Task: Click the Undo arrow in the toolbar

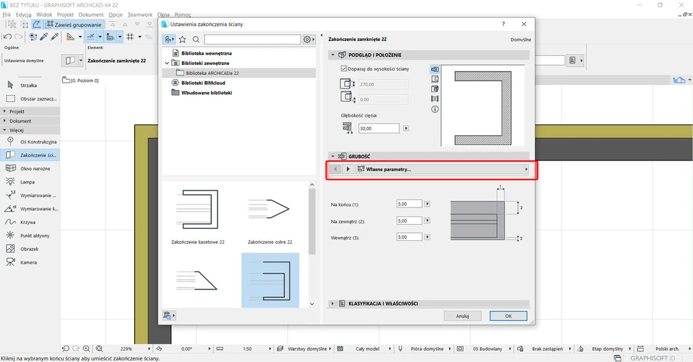Action: [x=8, y=37]
